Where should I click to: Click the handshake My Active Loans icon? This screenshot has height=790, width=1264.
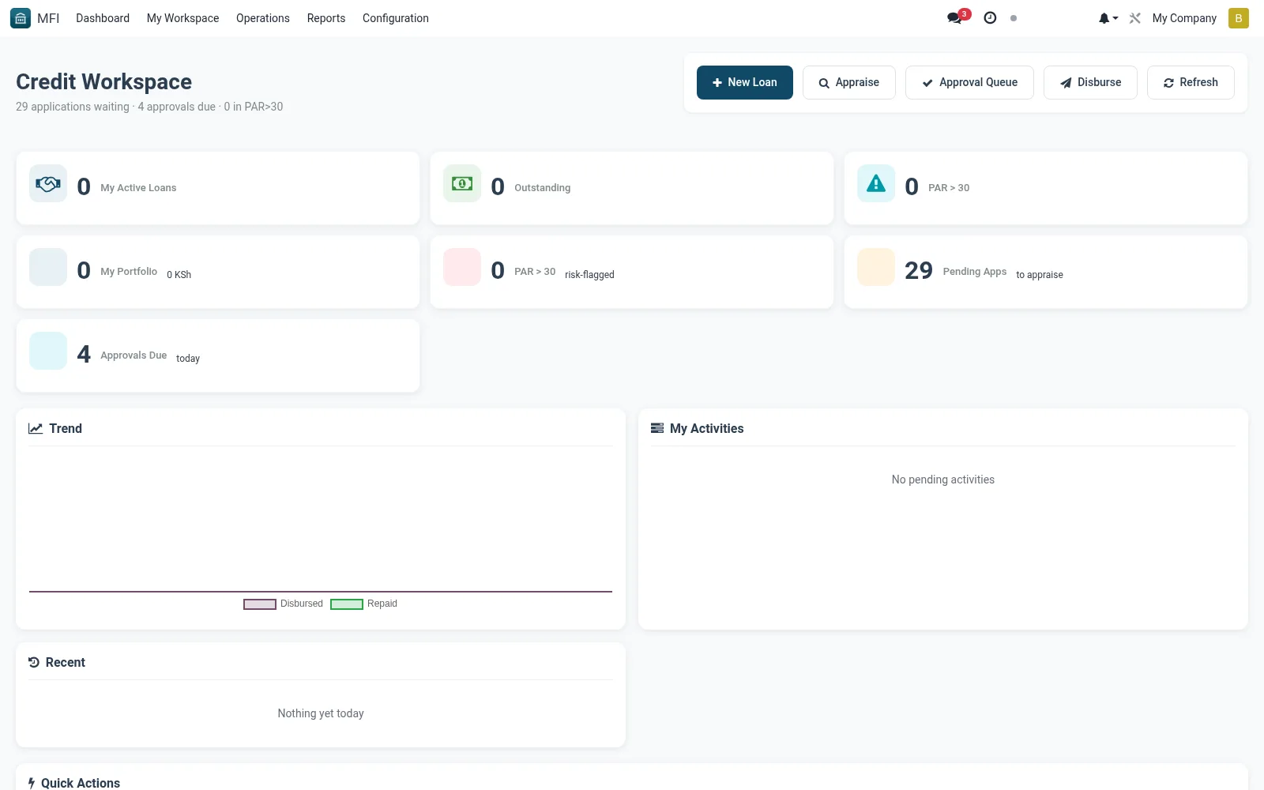(48, 184)
